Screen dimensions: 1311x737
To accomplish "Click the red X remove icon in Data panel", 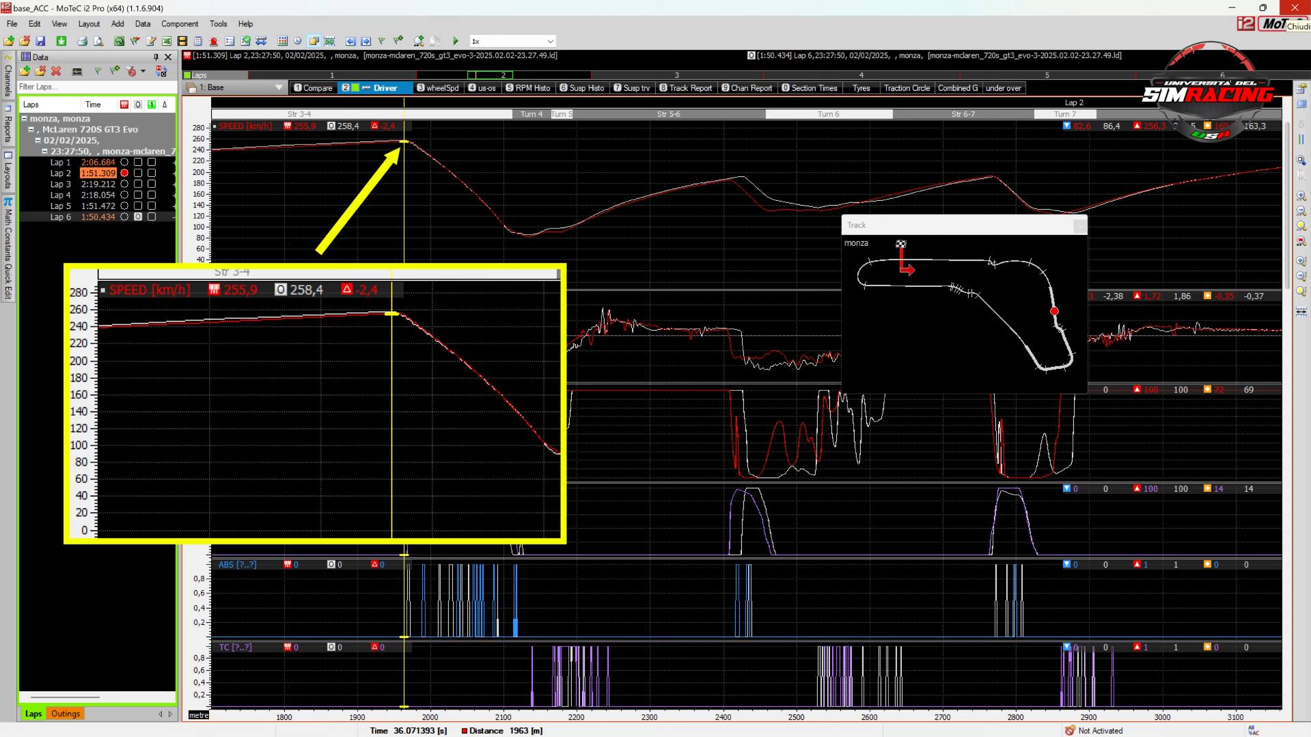I will (x=56, y=71).
